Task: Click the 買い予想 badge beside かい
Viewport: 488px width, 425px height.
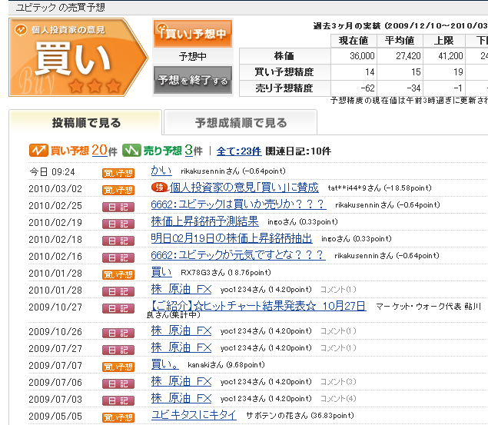Action: tap(118, 172)
